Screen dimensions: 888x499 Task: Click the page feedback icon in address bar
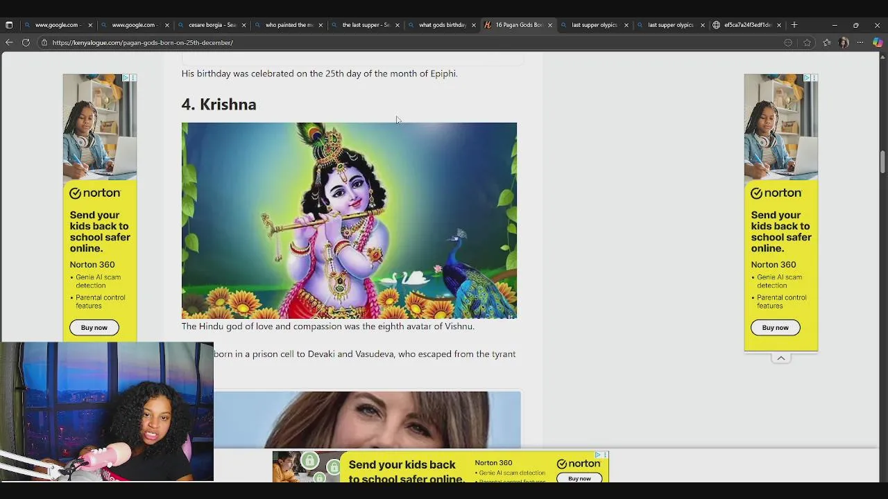tap(788, 42)
